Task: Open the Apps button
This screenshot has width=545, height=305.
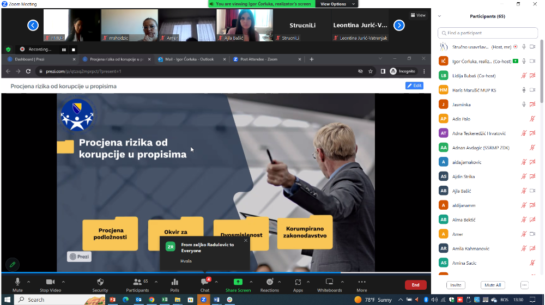Action: point(298,285)
